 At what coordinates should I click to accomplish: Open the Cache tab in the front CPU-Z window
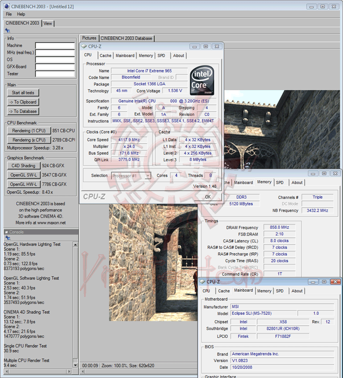point(106,55)
